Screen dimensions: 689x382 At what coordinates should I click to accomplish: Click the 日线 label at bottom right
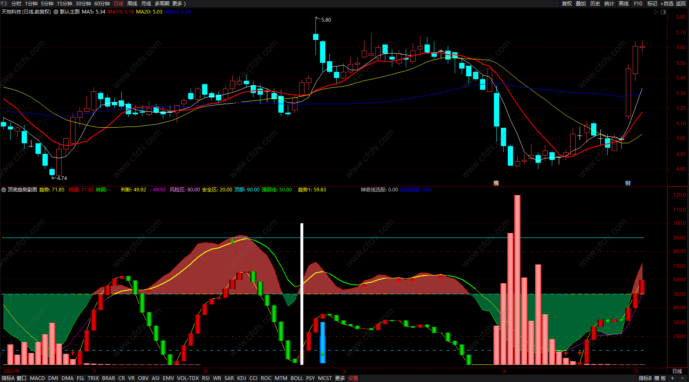(677, 371)
